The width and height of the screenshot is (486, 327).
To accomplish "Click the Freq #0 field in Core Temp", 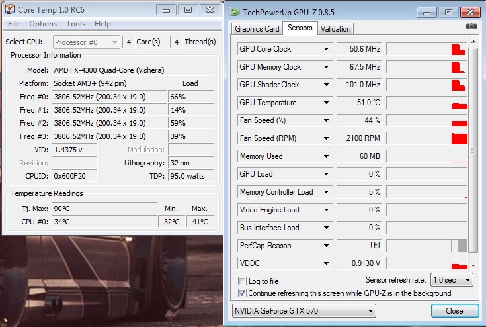I will (x=109, y=97).
